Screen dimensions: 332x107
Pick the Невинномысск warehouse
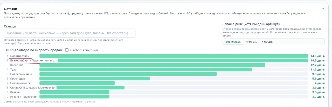click(20, 83)
